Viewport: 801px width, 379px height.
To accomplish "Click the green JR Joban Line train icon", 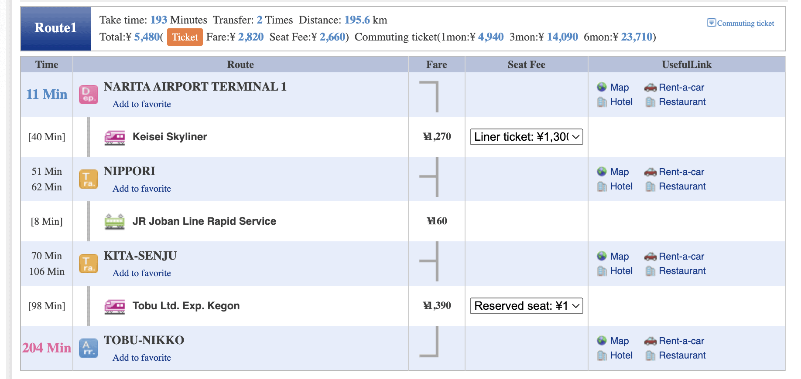I will (x=115, y=222).
